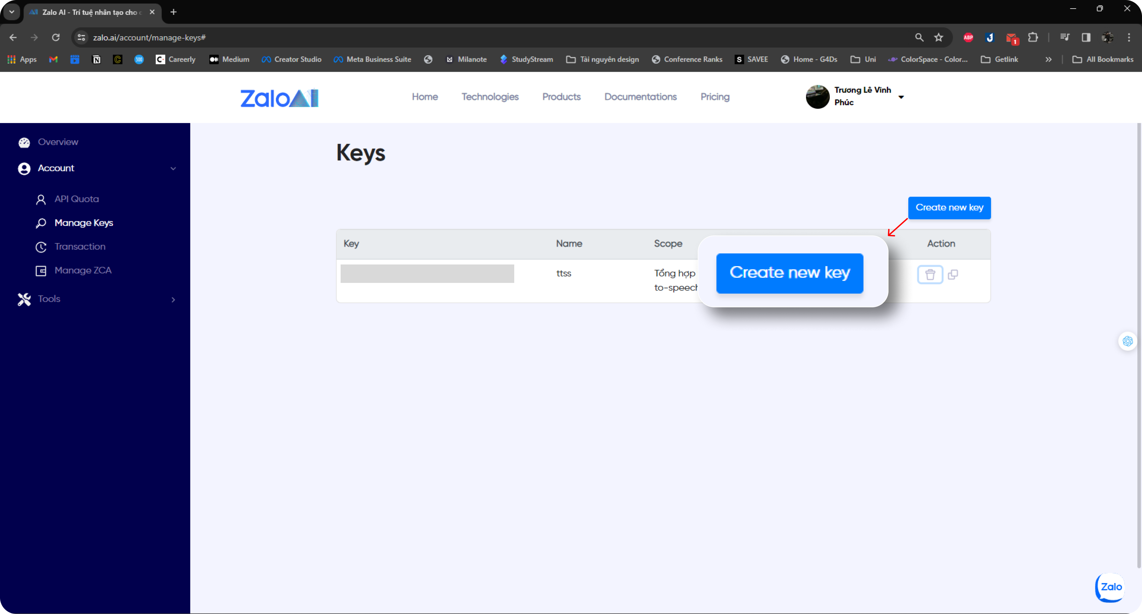Open the user name dropdown arrow
1142x614 pixels.
901,97
